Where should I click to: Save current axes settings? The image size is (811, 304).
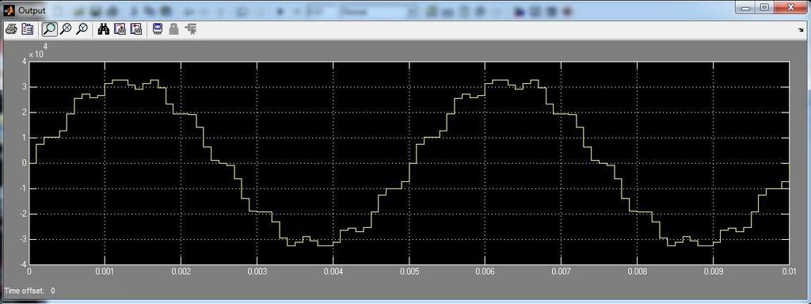point(120,29)
